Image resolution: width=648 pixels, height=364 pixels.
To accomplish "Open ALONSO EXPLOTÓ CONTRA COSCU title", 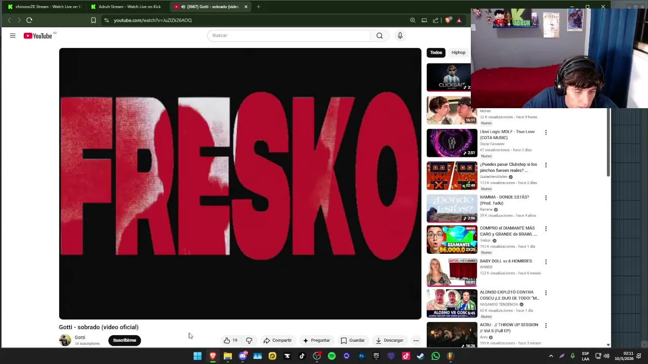I will point(509,295).
